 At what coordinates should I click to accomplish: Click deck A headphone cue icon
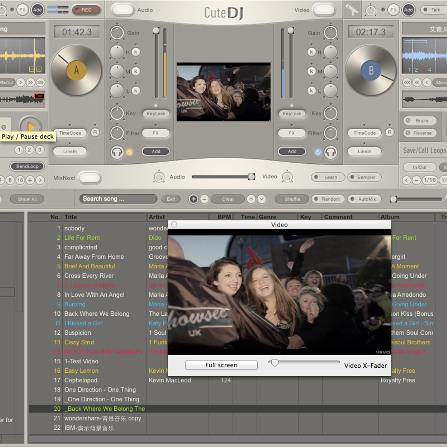point(117,153)
